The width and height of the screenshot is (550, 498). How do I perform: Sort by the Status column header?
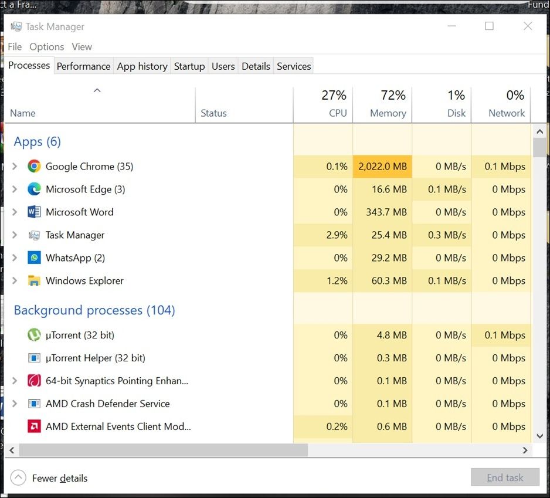(244, 105)
